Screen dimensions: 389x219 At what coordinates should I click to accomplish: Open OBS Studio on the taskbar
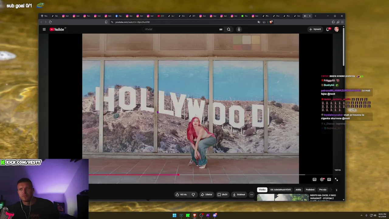click(201, 215)
